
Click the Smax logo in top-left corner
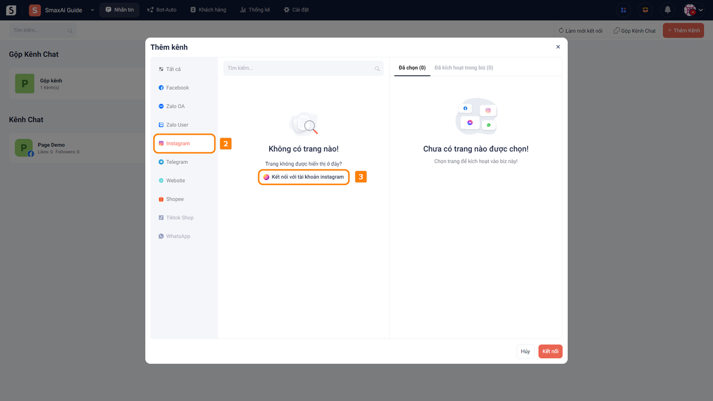pyautogui.click(x=11, y=10)
